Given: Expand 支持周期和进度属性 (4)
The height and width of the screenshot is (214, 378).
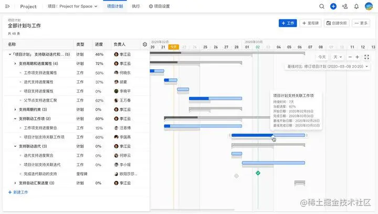Looking at the screenshot, I should coord(15,63).
